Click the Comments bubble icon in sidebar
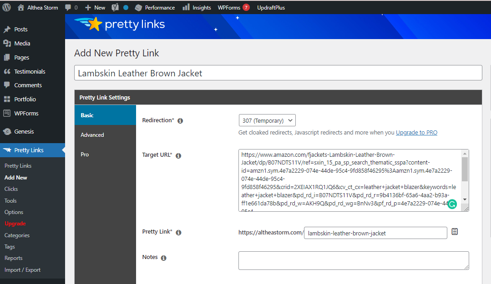Viewport: 491px width, 284px height. coord(7,85)
